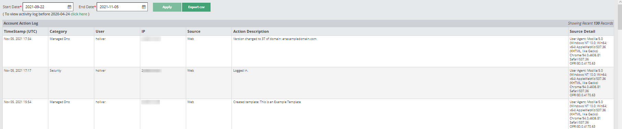Select the Nov 05, 2021 17:34 log entry

click(308, 51)
